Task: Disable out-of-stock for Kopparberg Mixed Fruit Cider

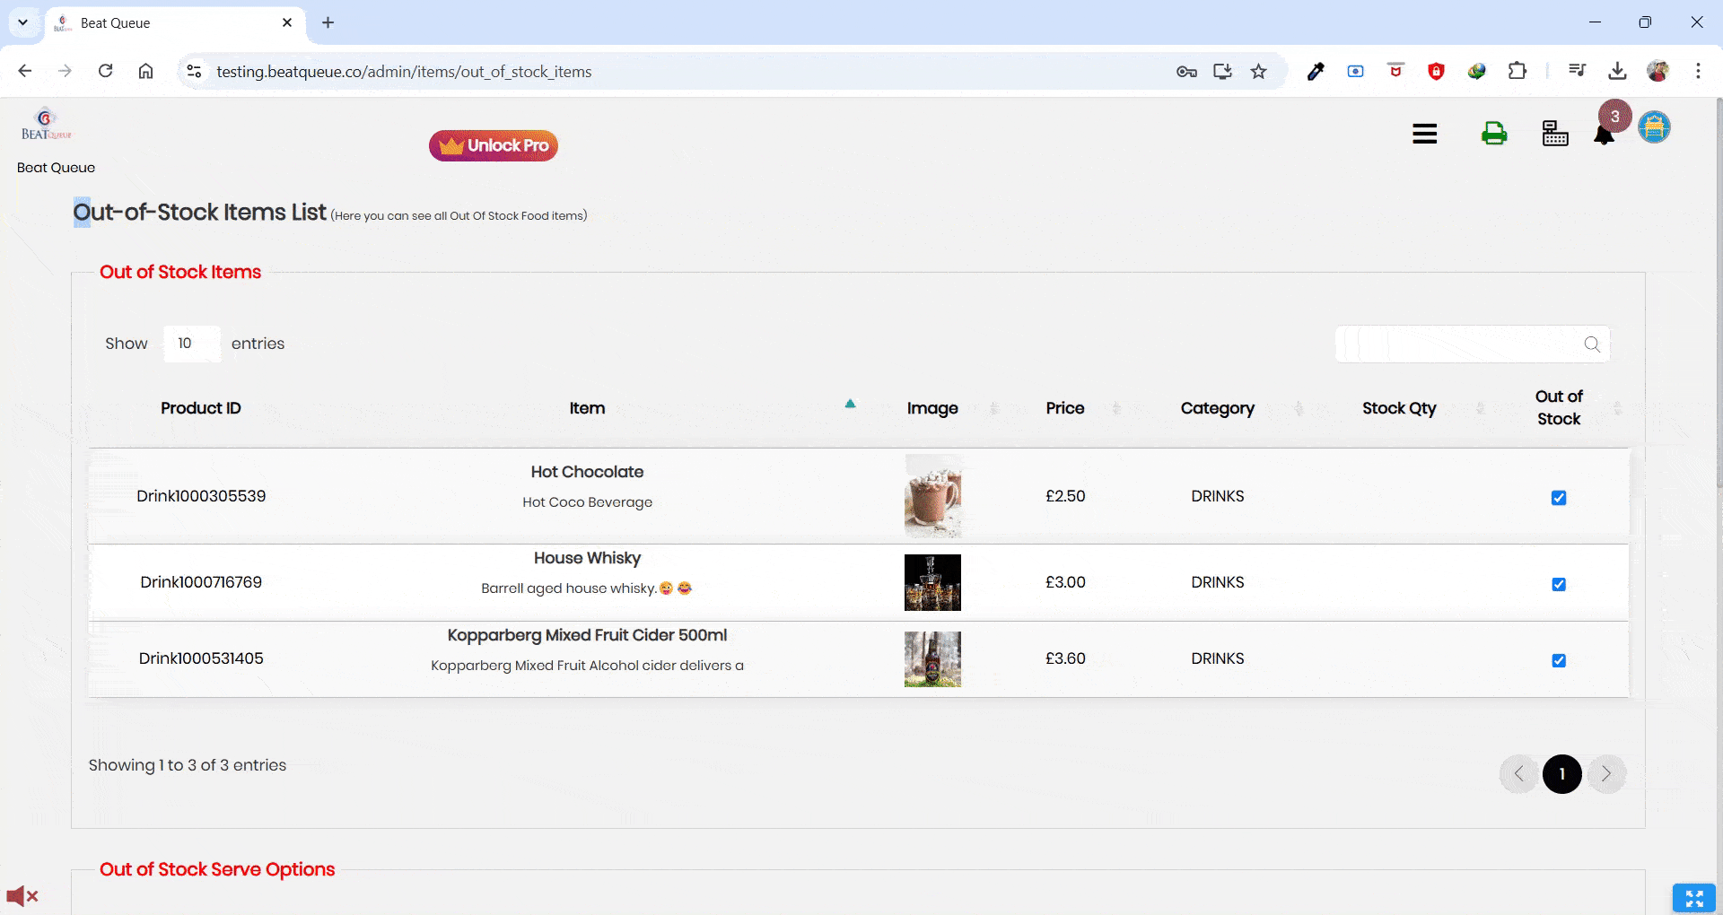Action: 1559,660
